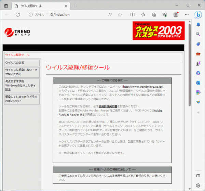Viewport: 205px width, 191px height.
Task: Open Browser essentials heart icon
Action: pyautogui.click(x=165, y=14)
